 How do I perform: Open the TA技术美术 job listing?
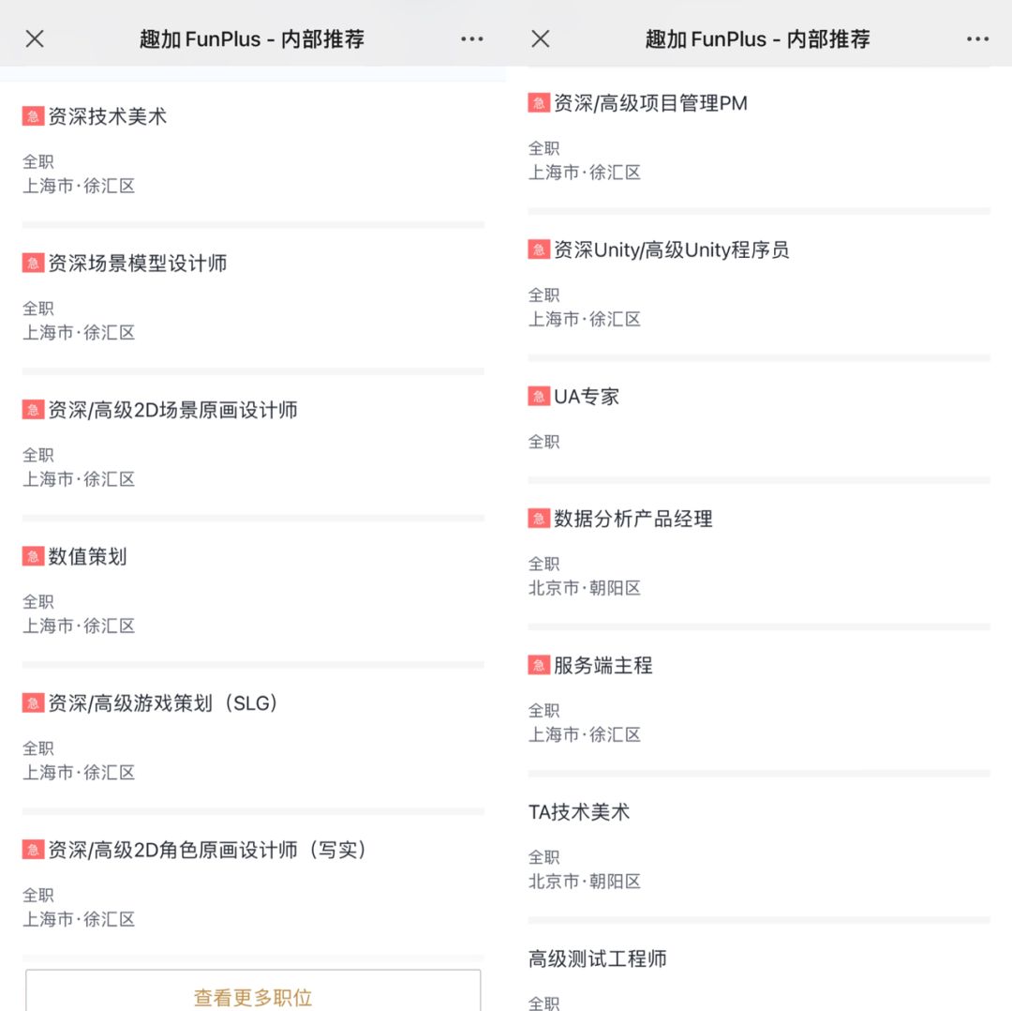(x=579, y=812)
